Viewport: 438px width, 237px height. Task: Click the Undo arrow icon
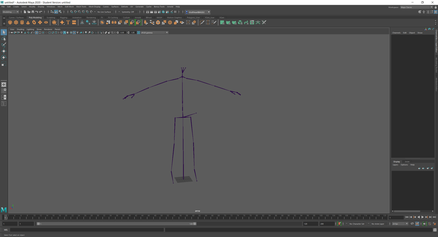pos(37,12)
